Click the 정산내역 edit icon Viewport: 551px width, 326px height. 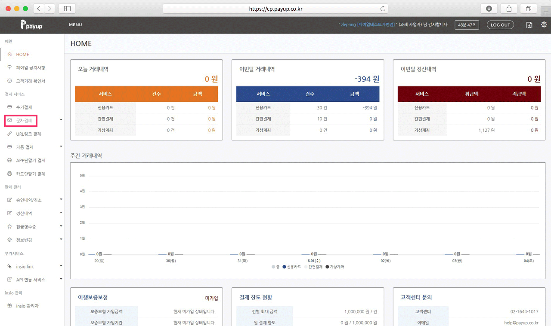(9, 213)
